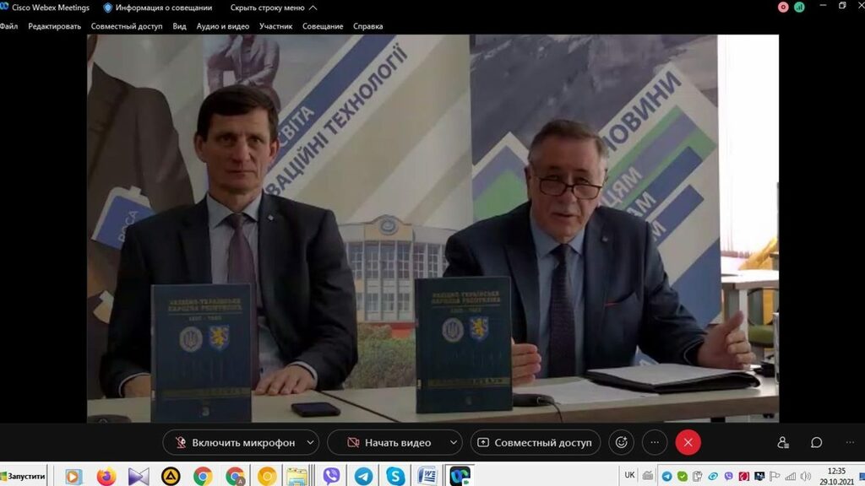Expand the video options arrow

click(x=454, y=442)
